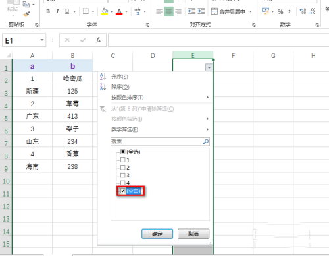Check the filter value 2 checkbox

[122, 168]
